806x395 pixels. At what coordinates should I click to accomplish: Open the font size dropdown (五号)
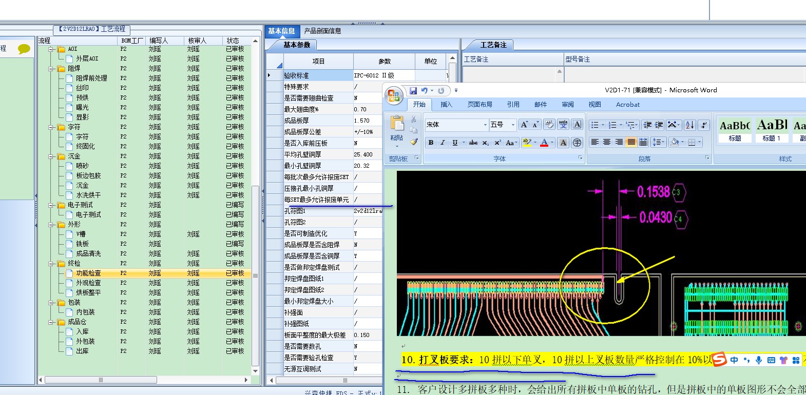512,125
